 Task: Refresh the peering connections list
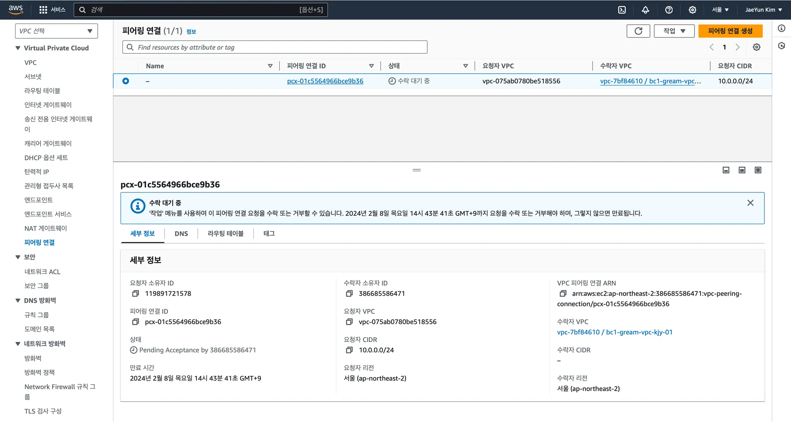pos(638,31)
